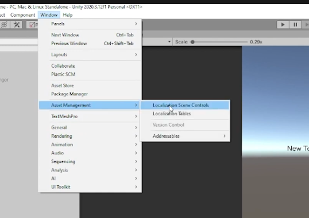This screenshot has width=309, height=218.
Task: Open Collaborate from Window menu
Action: tap(90, 66)
